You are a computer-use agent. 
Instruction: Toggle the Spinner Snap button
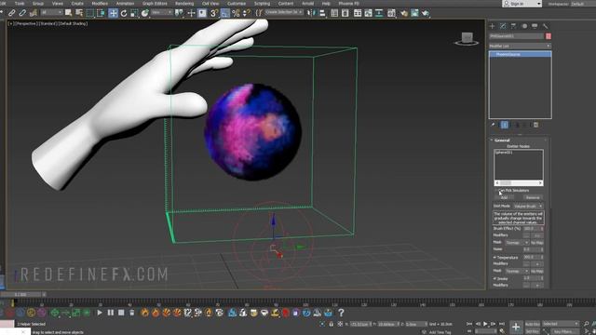point(246,13)
